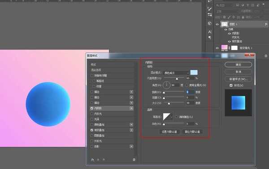Viewport: 269px width, 169px height.
Task: Open the Layers panel blend mode dropdown
Action: click(226, 11)
